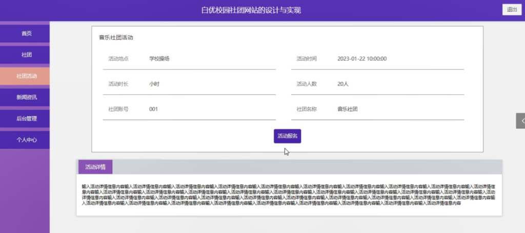Click the 退出 logout button

(512, 10)
